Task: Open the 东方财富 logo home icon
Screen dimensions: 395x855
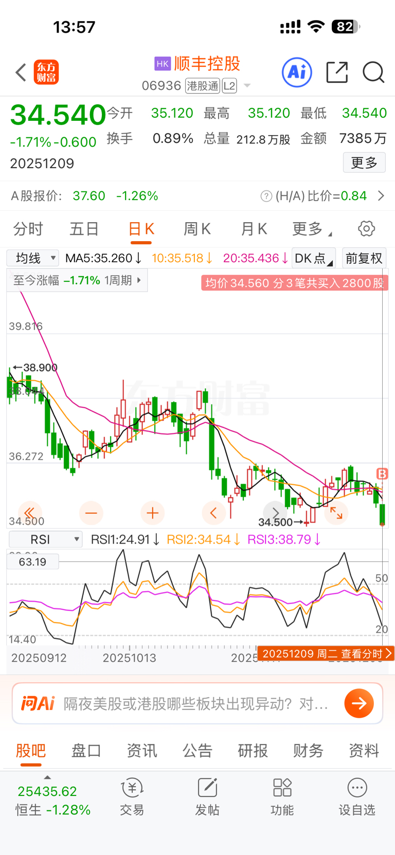Action: coord(46,72)
